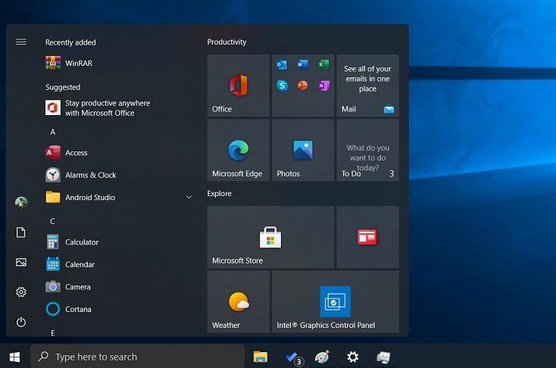Click the Explore group header

pyautogui.click(x=219, y=194)
